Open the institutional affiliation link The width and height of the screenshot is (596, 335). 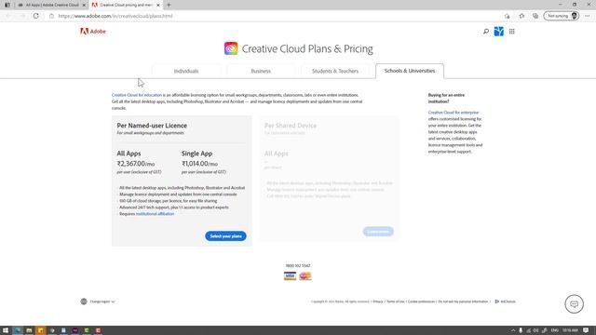[156, 214]
